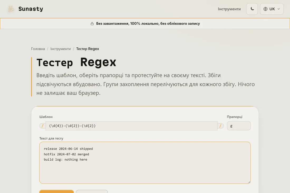Click the textarea resize handle corner
This screenshot has width=290, height=193.
[249, 182]
